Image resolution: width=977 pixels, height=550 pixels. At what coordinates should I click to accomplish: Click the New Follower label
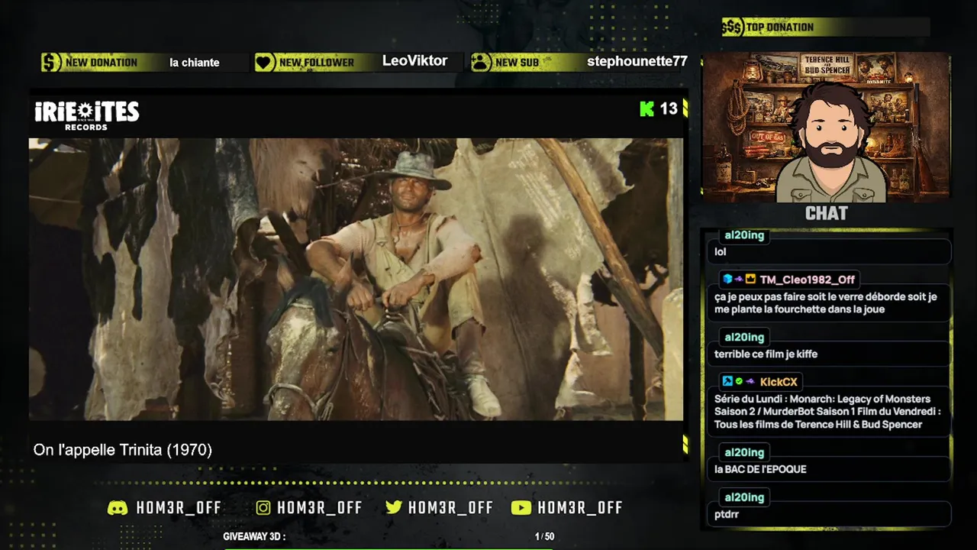[317, 63]
